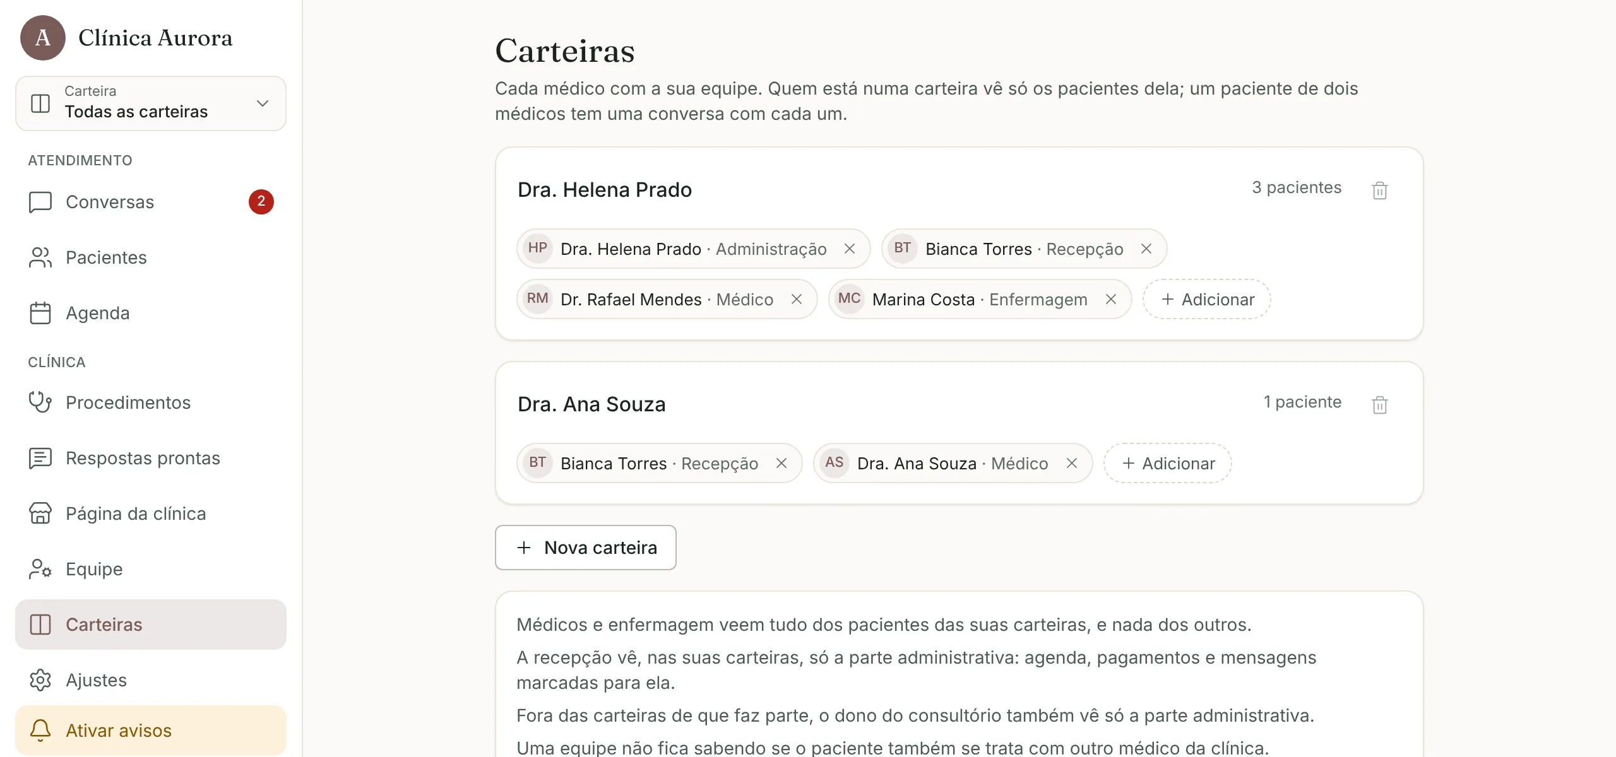Remove Bianca Torres from Helena Prado carteira
Screen dimensions: 1616x757
click(x=1146, y=249)
